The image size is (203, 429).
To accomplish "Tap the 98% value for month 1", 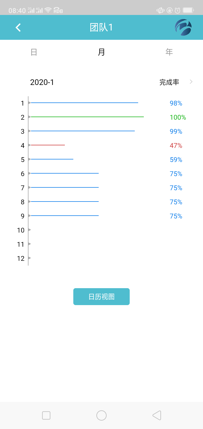I will (x=176, y=103).
